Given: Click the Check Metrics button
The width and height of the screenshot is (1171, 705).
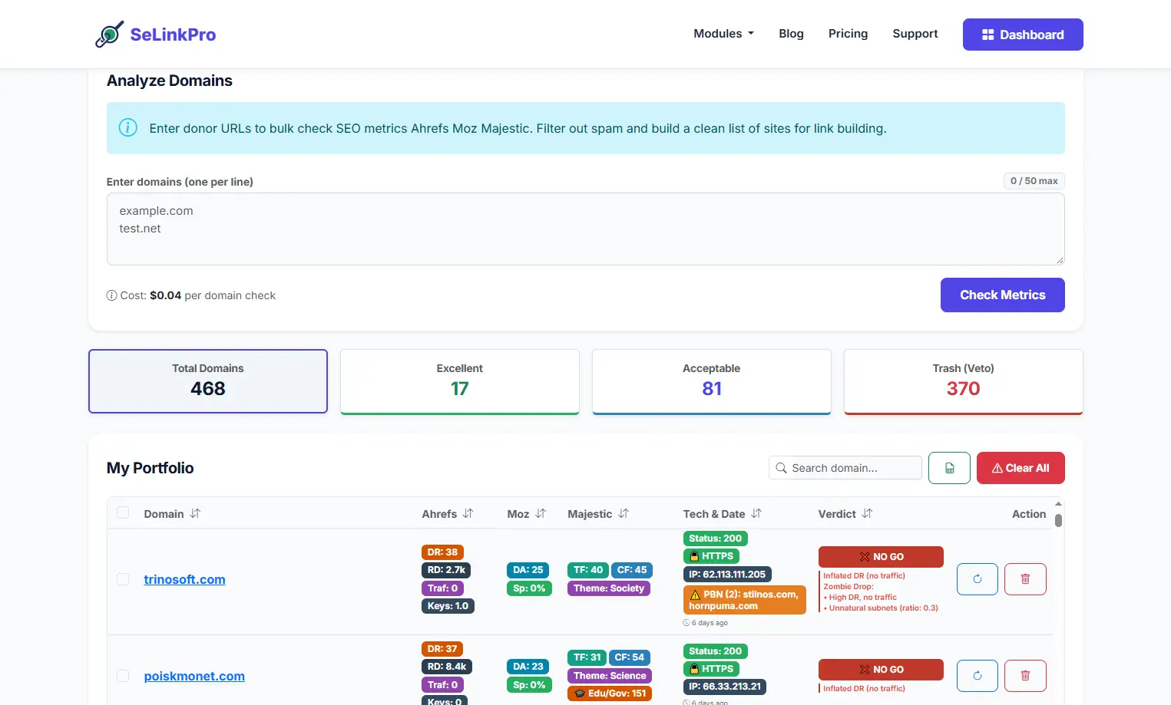Looking at the screenshot, I should [1003, 295].
